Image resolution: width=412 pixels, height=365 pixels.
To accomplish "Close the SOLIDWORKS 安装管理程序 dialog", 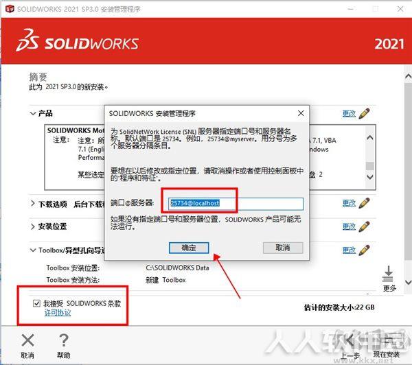I will tap(301, 113).
